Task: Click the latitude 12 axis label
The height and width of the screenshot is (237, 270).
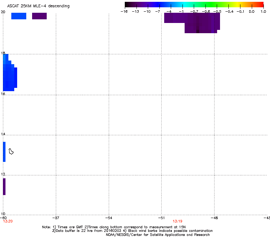Action: coord(3,174)
